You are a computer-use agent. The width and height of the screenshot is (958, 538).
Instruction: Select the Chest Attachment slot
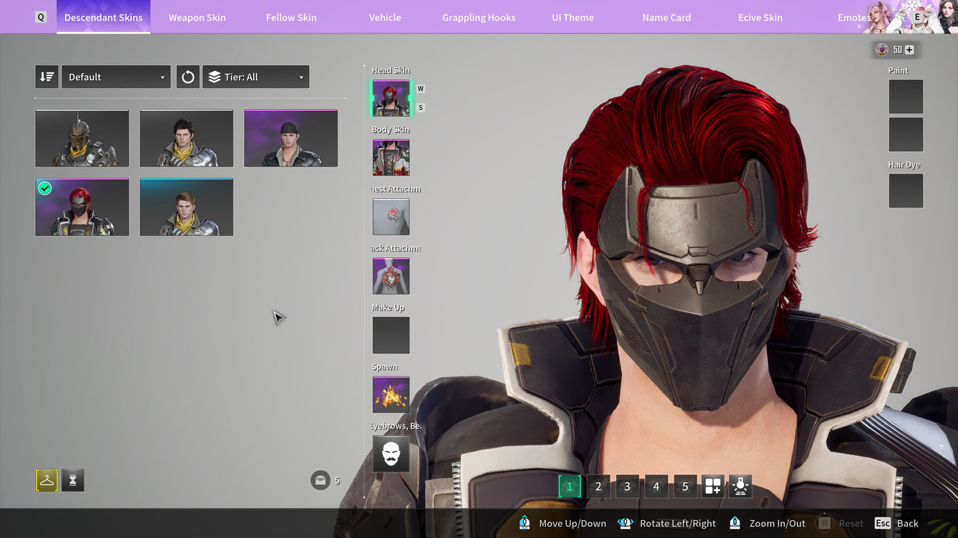click(391, 217)
